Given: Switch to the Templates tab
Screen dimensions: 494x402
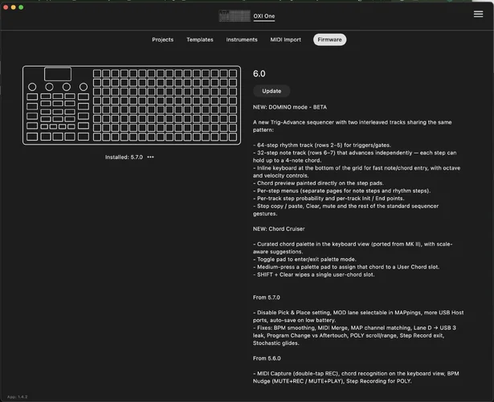Looking at the screenshot, I should (200, 39).
